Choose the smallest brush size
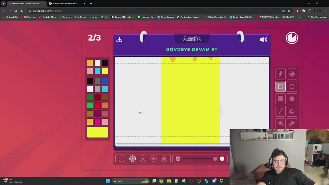 point(122,159)
